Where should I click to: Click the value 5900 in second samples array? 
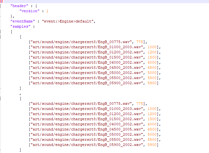click(152, 145)
